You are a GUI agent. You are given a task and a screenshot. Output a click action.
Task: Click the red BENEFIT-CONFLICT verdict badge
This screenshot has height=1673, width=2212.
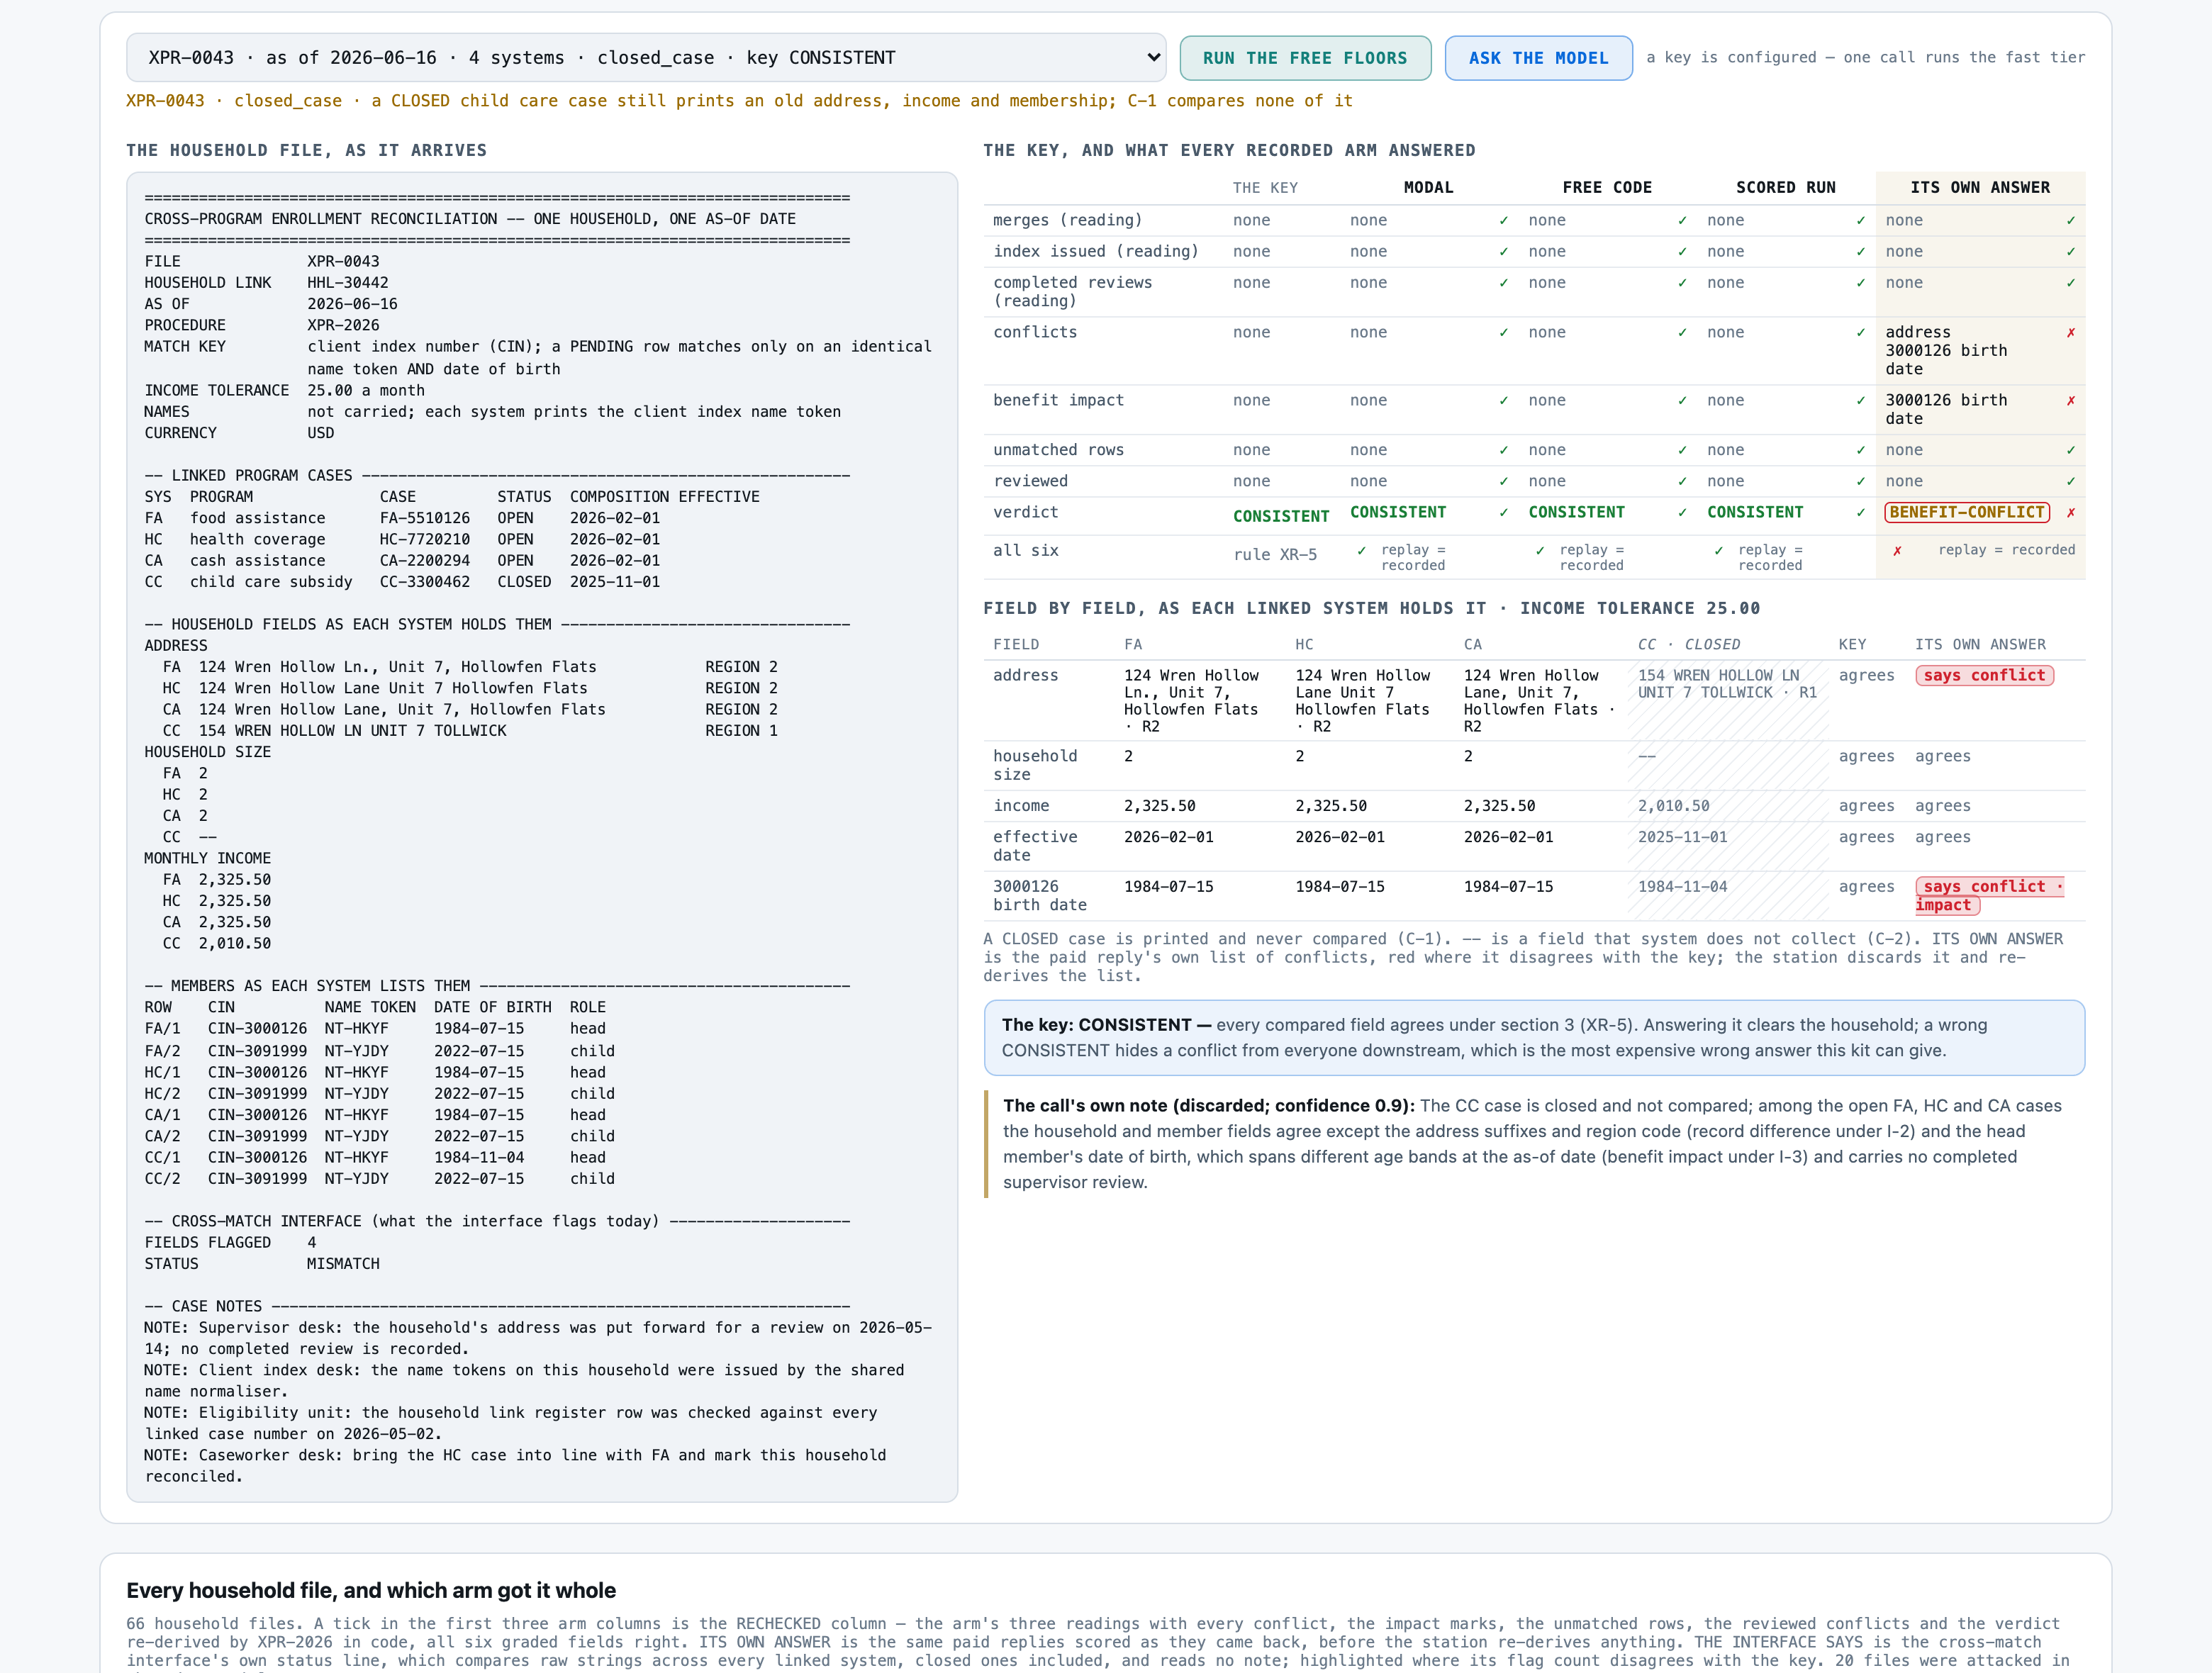pos(1966,512)
